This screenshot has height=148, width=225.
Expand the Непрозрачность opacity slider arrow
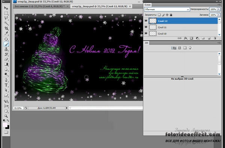point(219,9)
